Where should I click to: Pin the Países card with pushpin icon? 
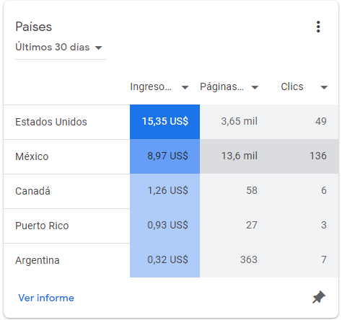coord(319,297)
